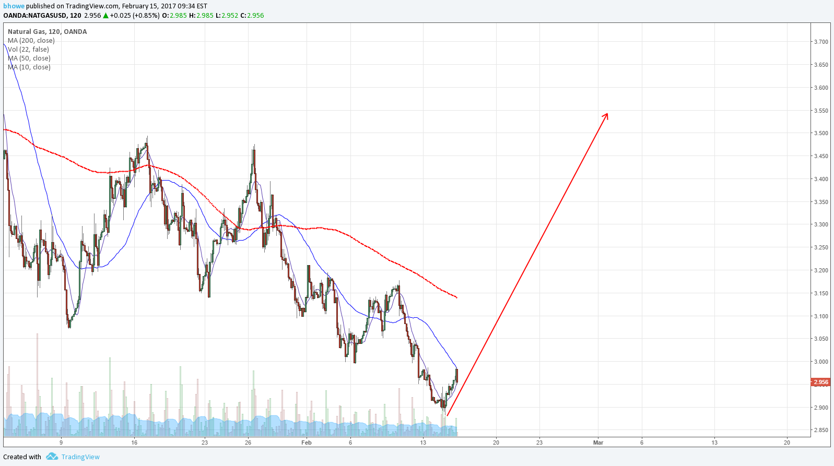The image size is (834, 466).
Task: Open the TradingView link in footer
Action: click(x=80, y=457)
